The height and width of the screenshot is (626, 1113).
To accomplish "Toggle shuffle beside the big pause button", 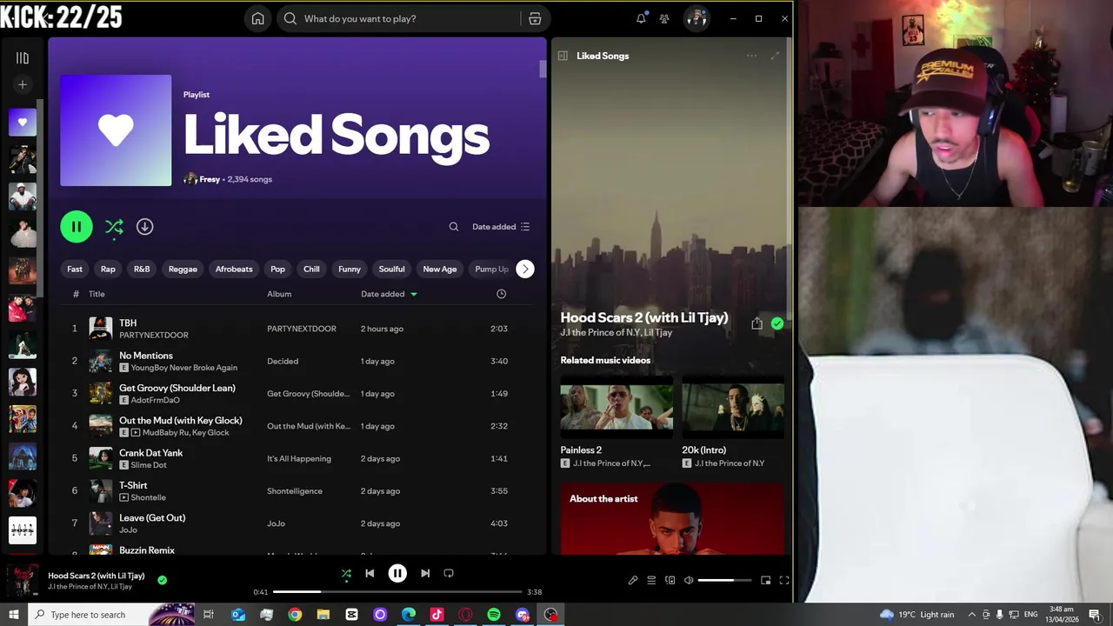I will (x=114, y=227).
